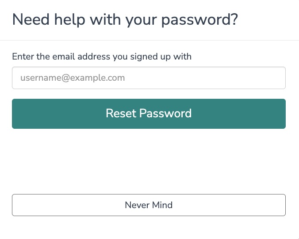Click the "Enter the email address" label
This screenshot has height=239, width=299.
point(102,56)
